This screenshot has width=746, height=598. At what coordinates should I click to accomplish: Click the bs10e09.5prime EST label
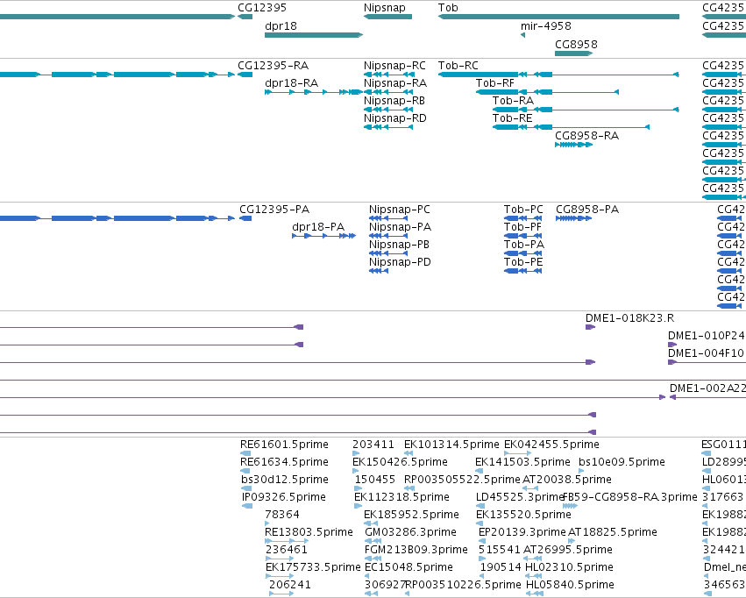[622, 462]
